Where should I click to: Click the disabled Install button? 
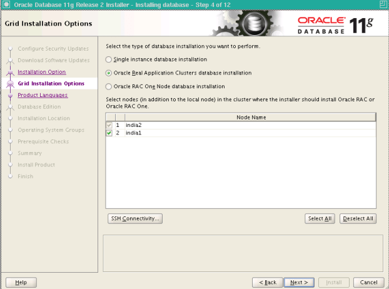pos(334,282)
